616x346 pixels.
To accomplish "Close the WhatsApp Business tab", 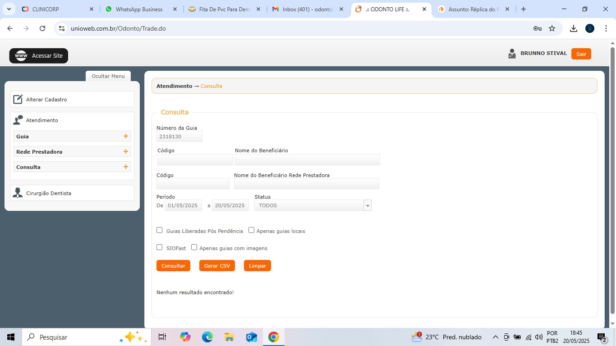I will pos(175,9).
